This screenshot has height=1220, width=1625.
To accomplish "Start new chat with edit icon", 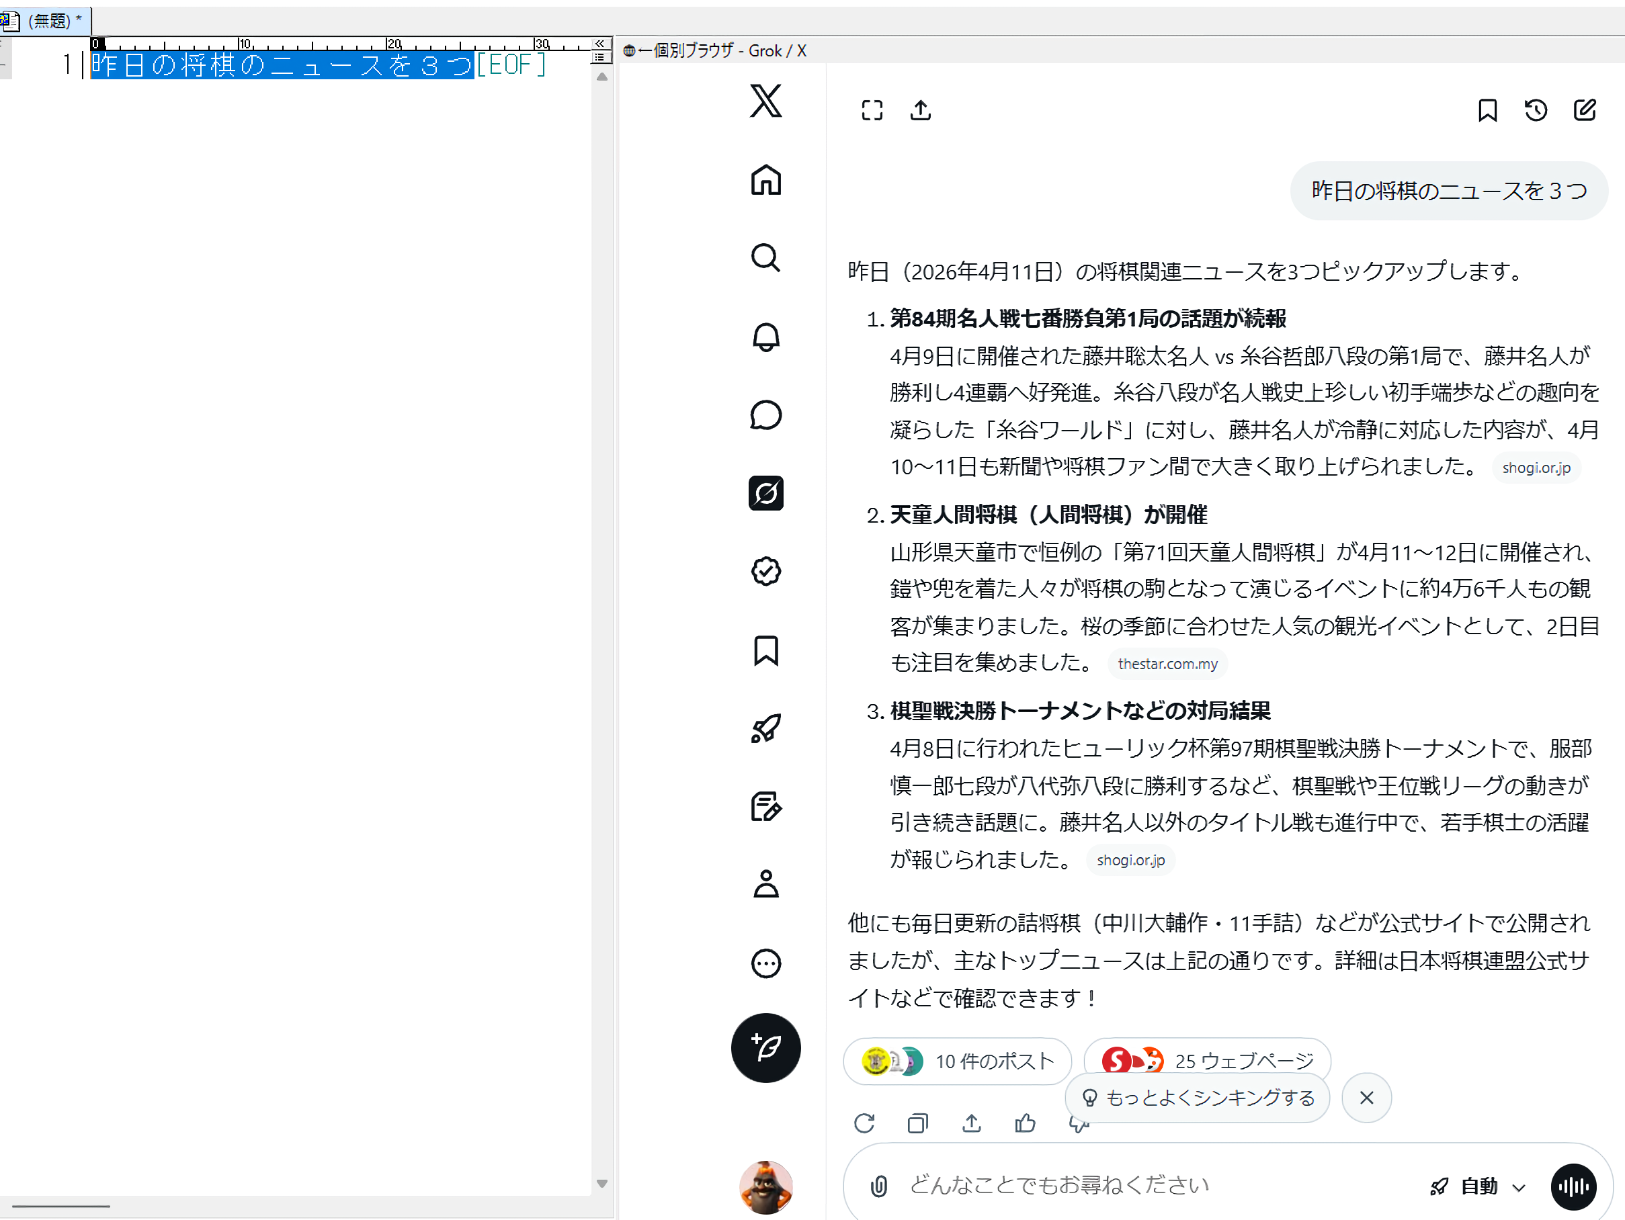I will point(1585,111).
